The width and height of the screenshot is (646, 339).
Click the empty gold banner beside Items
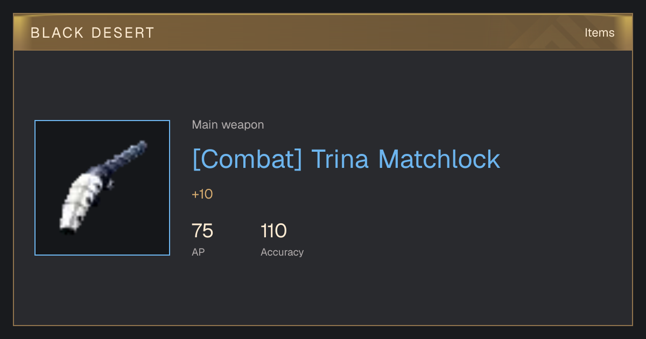pos(323,33)
